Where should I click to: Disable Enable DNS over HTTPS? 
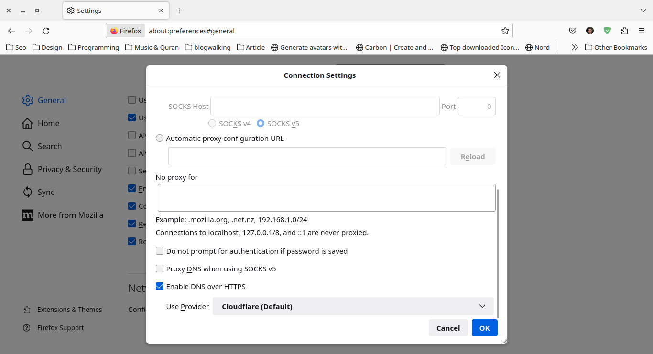pos(159,286)
